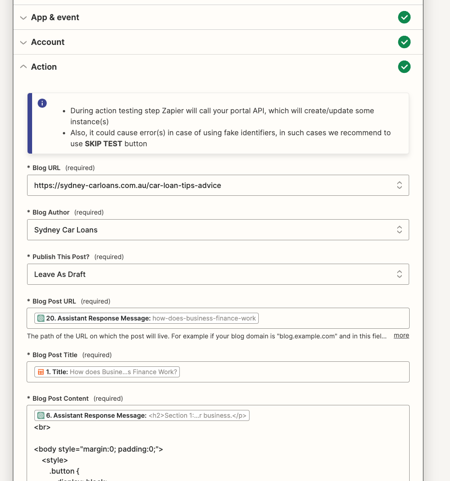Click the URL path help text
450x481 pixels.
(x=206, y=336)
